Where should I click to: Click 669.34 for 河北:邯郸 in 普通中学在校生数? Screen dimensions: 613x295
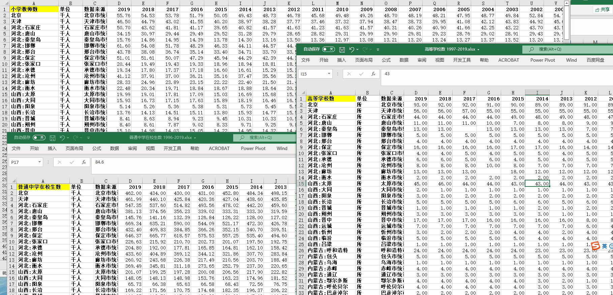(130, 224)
